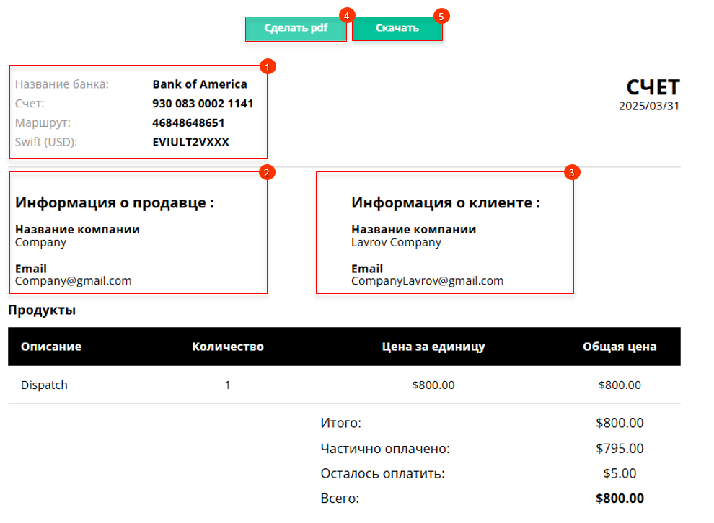Click the client email CompanyLavrov@gmail.com
This screenshot has width=714, height=523.
coord(427,281)
